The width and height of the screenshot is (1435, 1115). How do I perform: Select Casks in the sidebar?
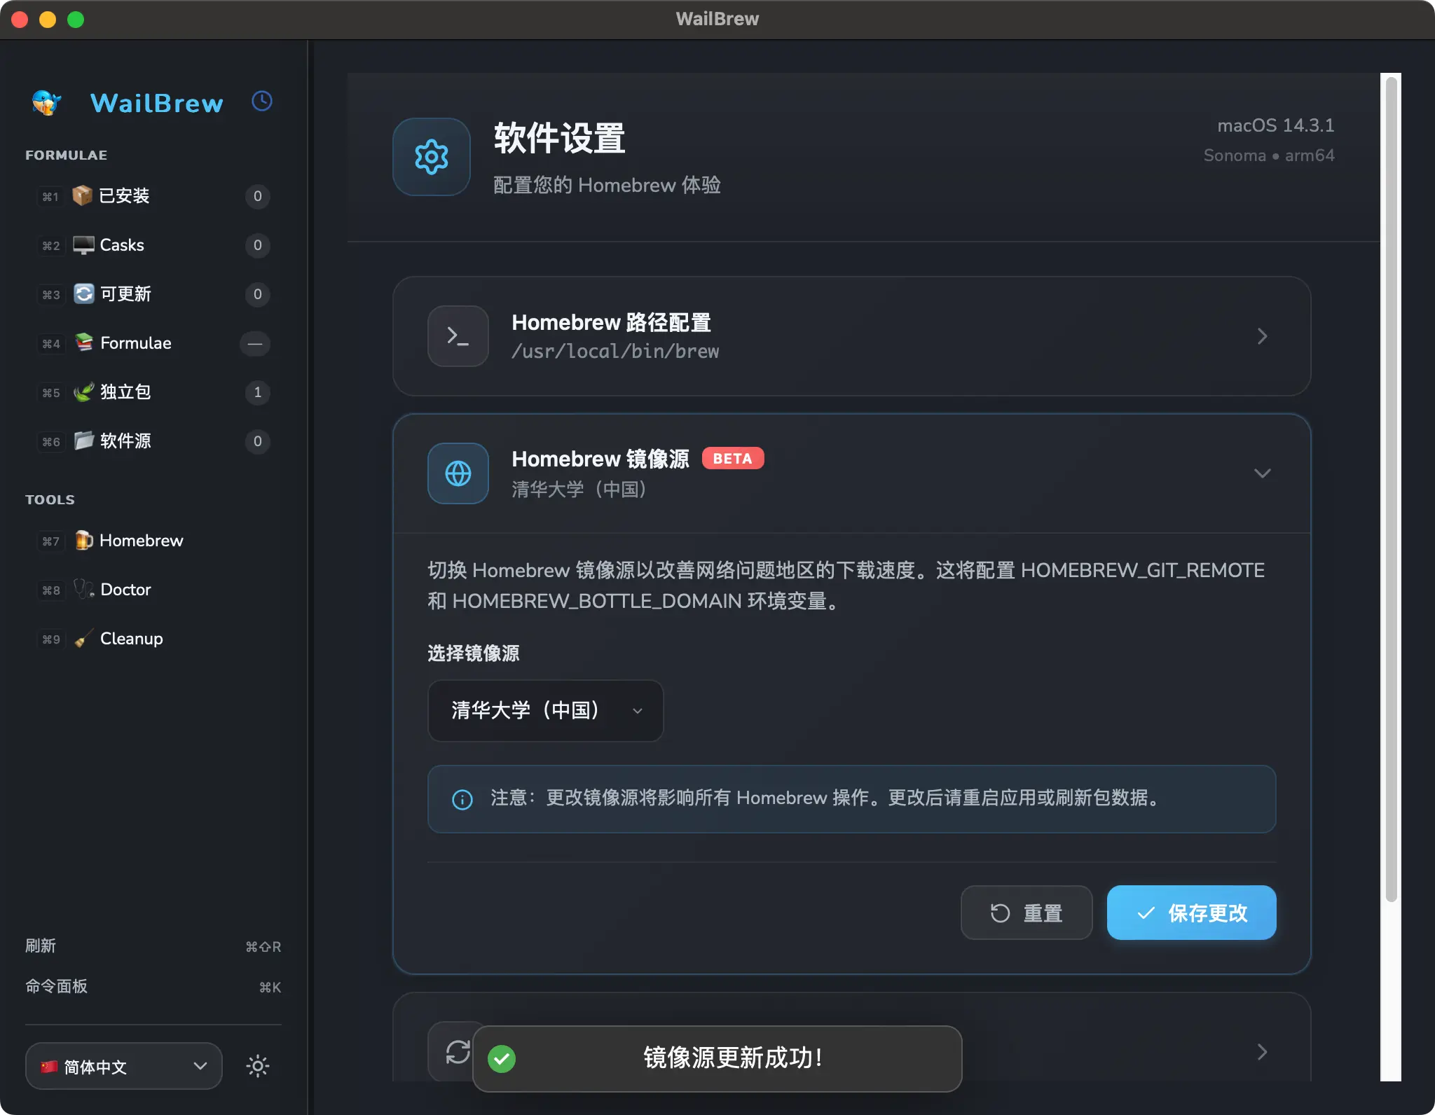coord(153,245)
